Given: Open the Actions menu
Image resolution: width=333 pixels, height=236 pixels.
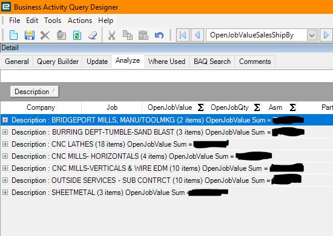Looking at the screenshot, I should (80, 21).
